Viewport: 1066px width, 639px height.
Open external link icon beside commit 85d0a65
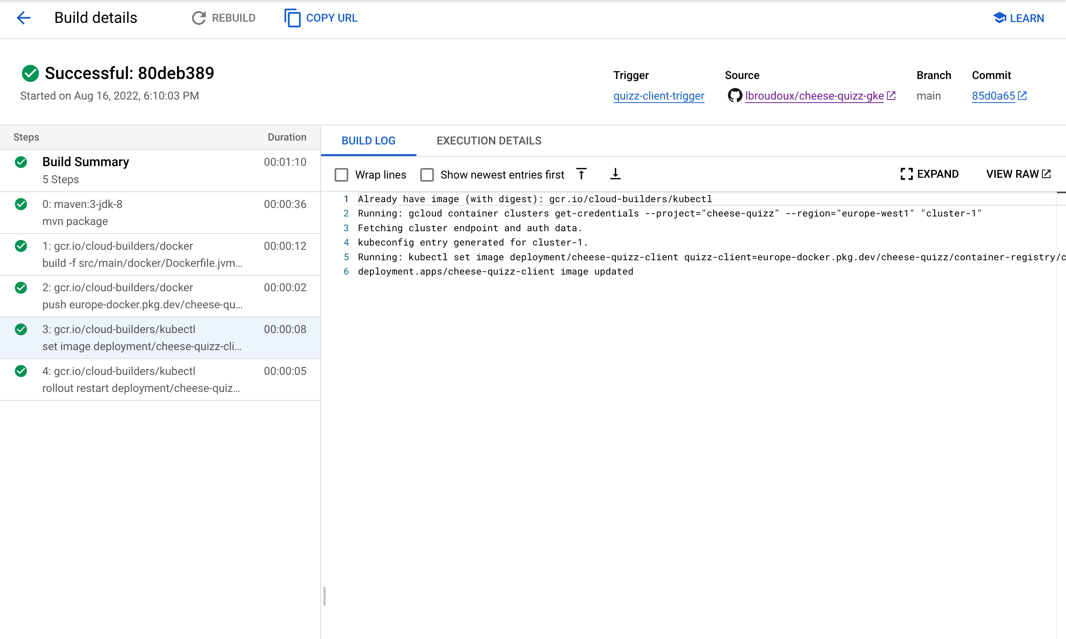pyautogui.click(x=1023, y=96)
